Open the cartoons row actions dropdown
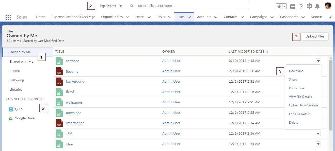This screenshot has height=151, width=335. click(318, 61)
